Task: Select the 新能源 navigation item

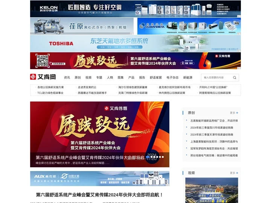Action: [188, 77]
